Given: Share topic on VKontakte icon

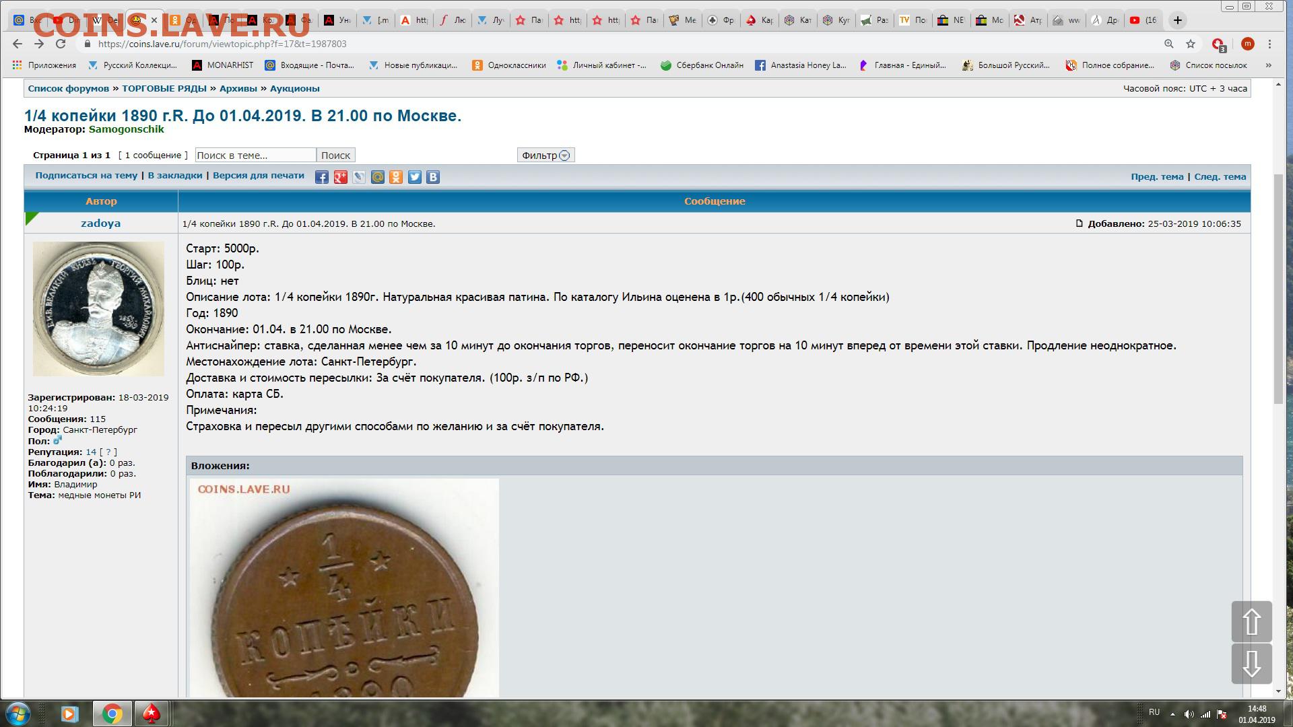Looking at the screenshot, I should [433, 177].
